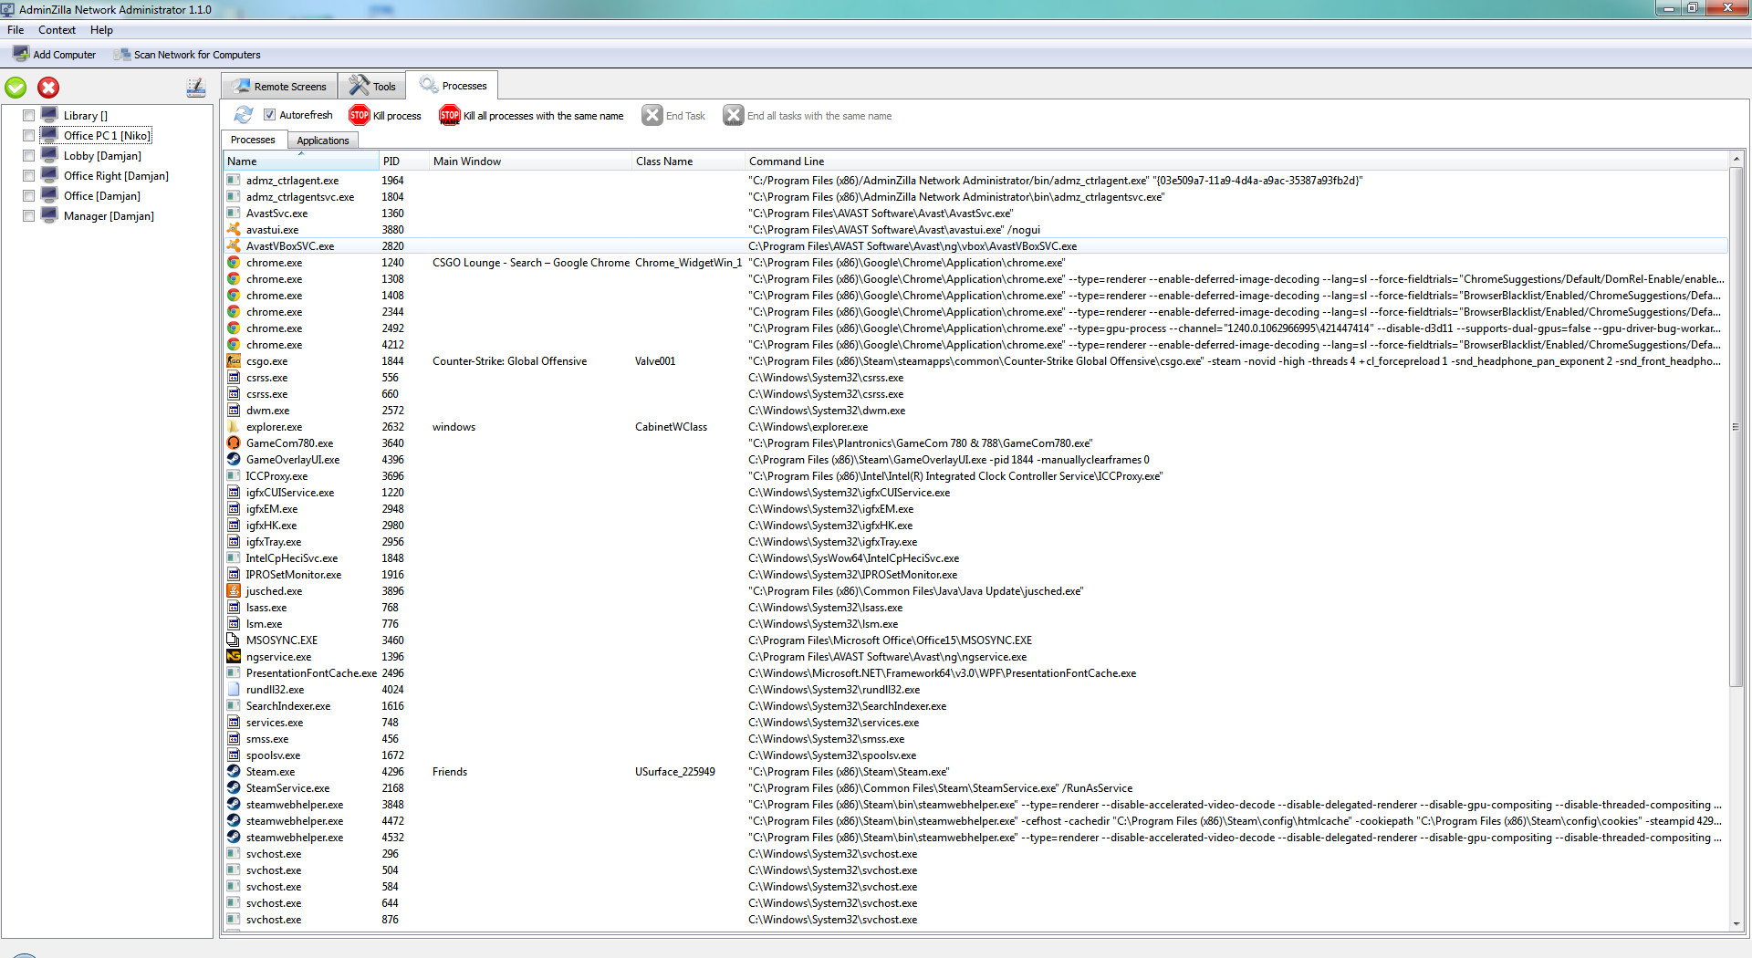This screenshot has width=1752, height=958.
Task: Click End all tasks with the same name
Action: [x=808, y=116]
